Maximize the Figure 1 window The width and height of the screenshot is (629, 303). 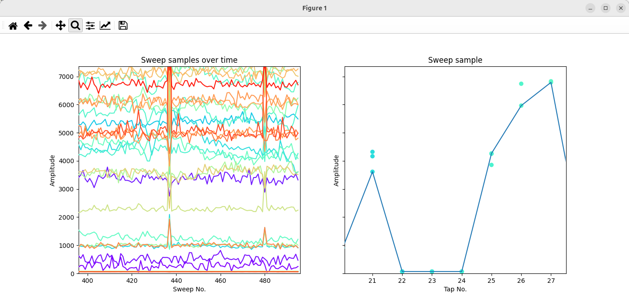click(x=606, y=8)
